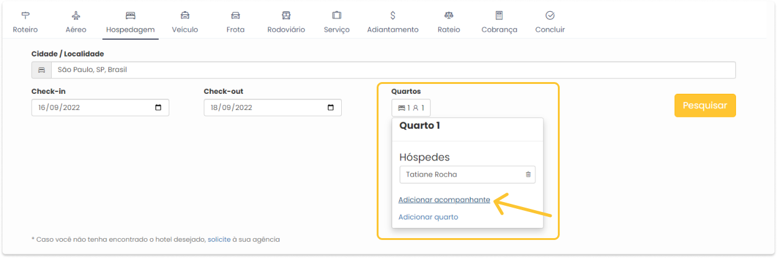Open the Check-out calendar picker
This screenshot has width=777, height=258.
click(331, 108)
